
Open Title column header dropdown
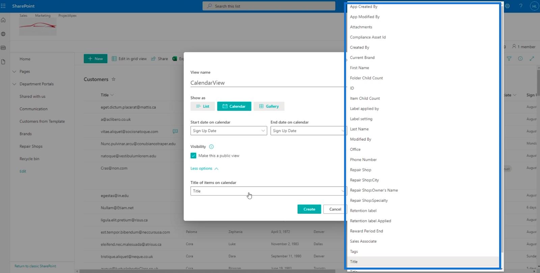click(x=107, y=95)
